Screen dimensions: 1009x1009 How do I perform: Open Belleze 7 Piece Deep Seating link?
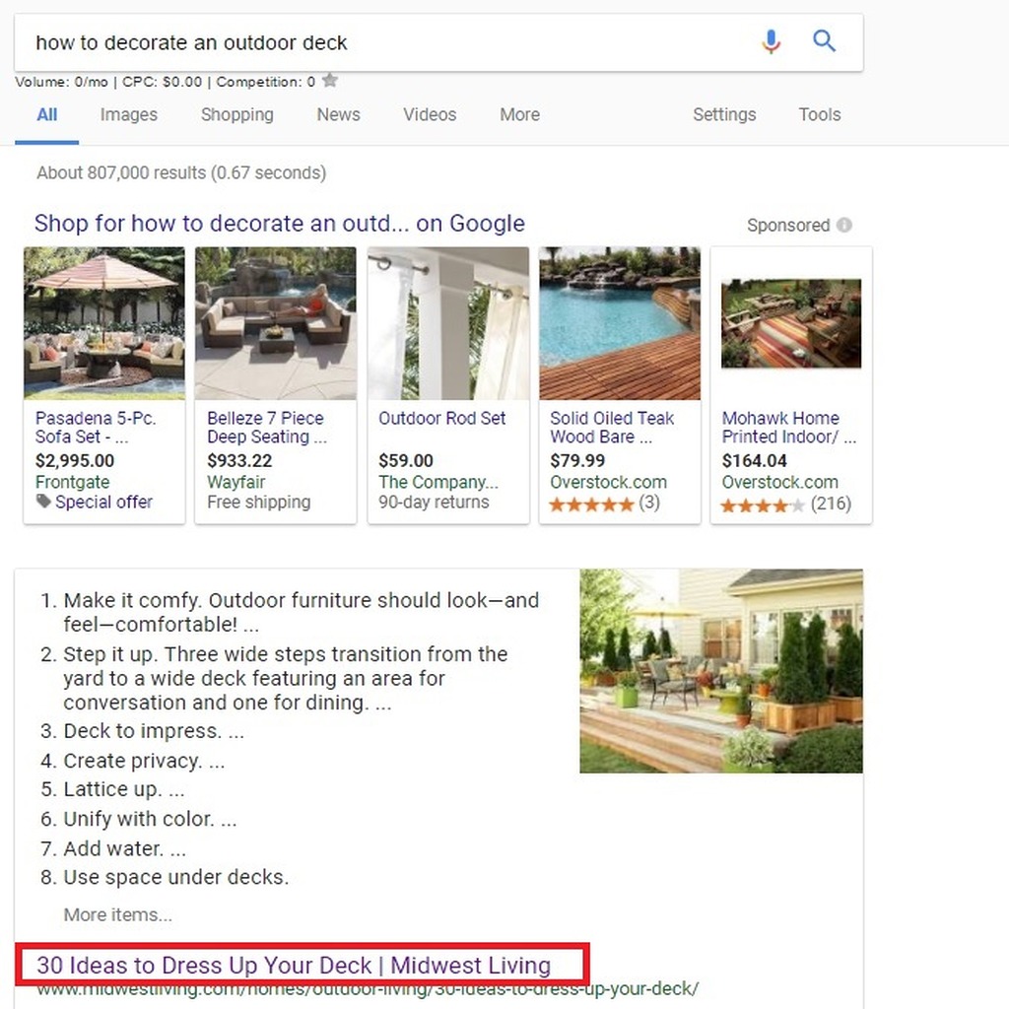267,428
